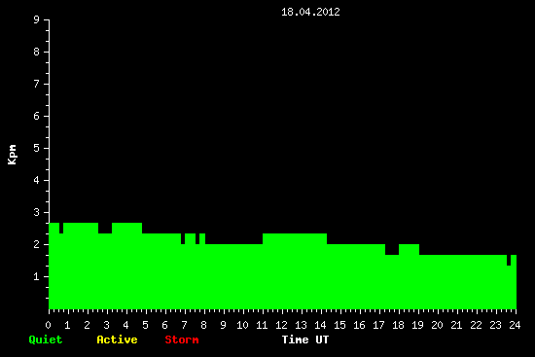
Task: Click hour 0 on time axis
Action: (x=48, y=325)
